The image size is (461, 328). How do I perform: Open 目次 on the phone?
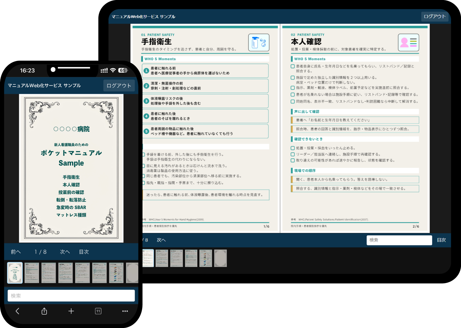84,252
